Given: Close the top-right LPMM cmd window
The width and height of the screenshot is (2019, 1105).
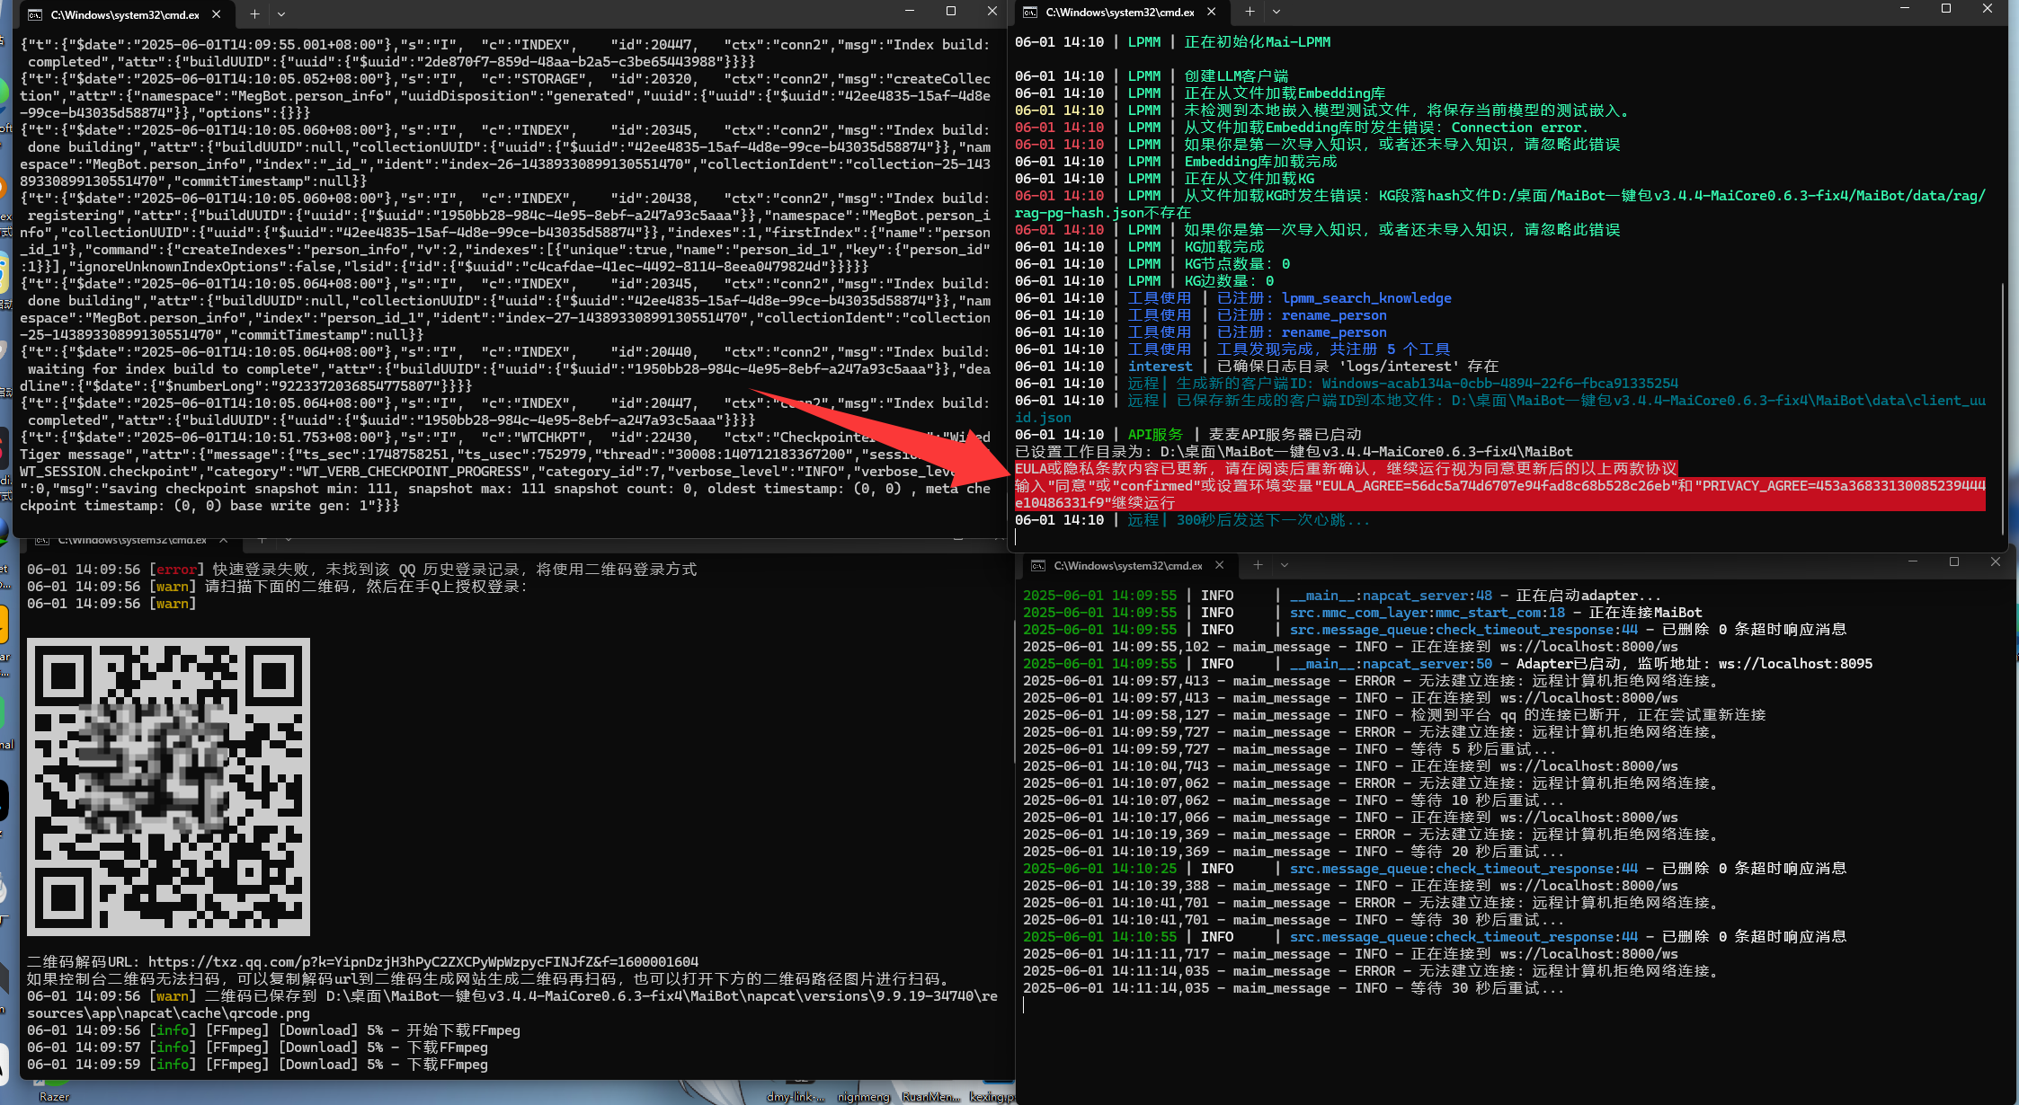Looking at the screenshot, I should tap(1988, 8).
